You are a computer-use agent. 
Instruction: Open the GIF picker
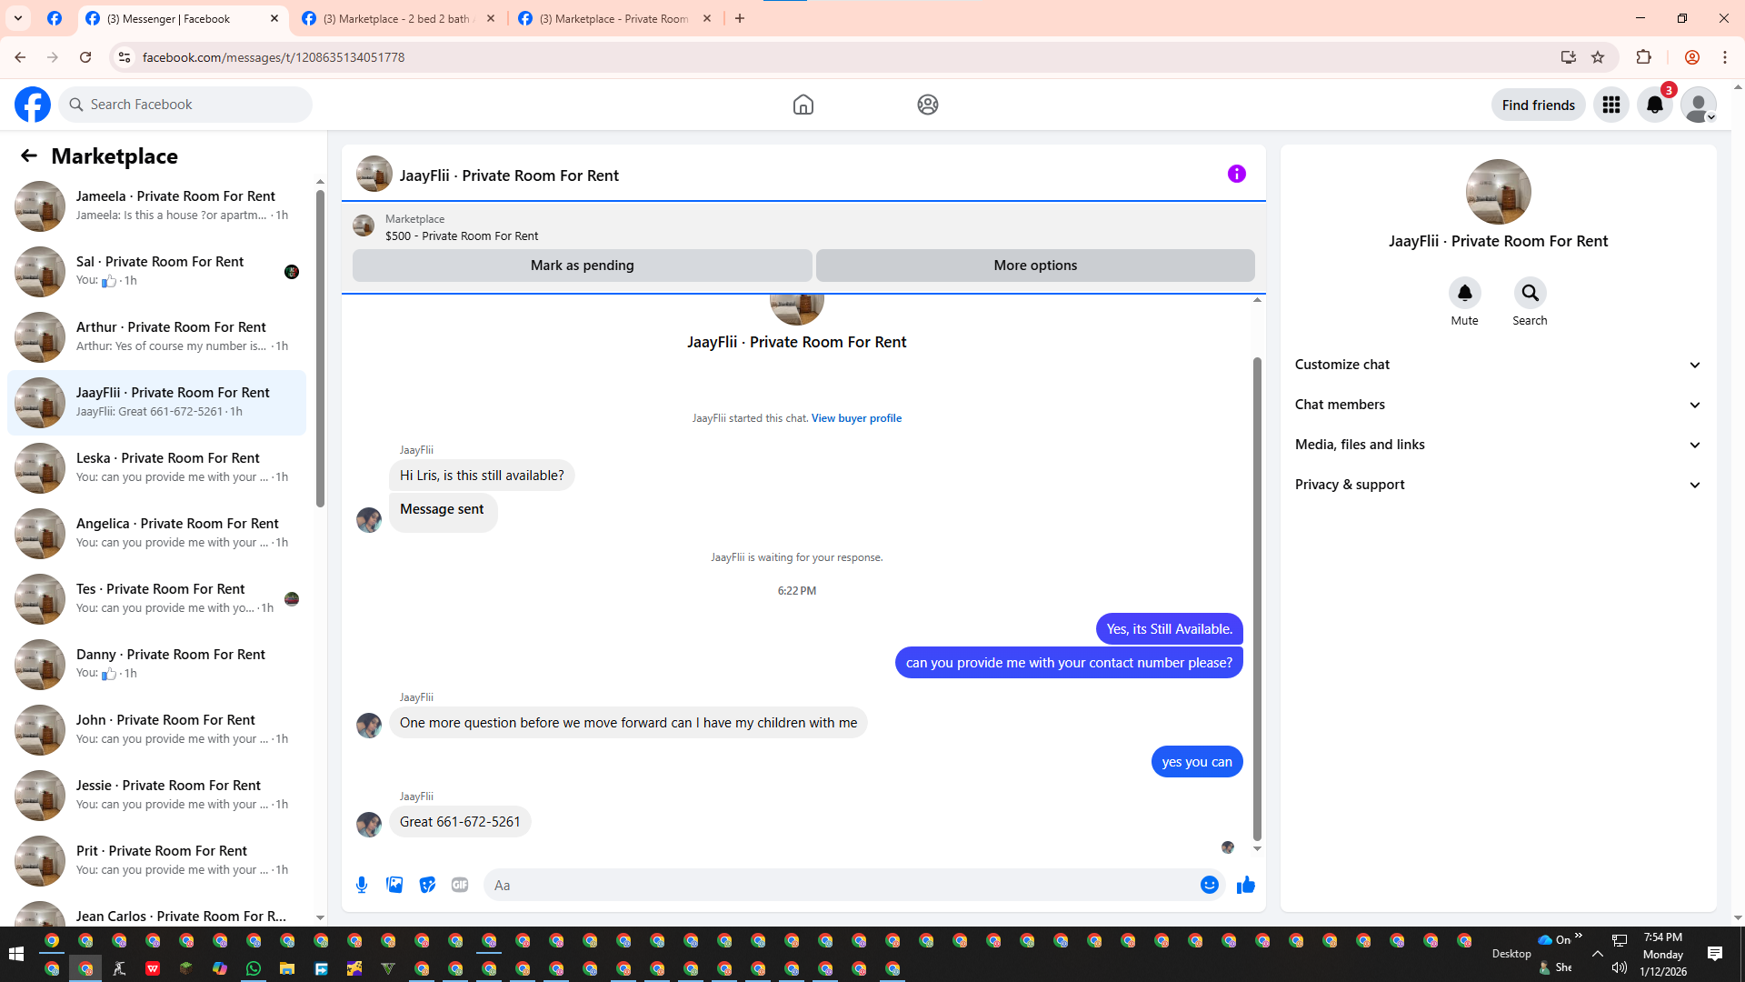(460, 885)
